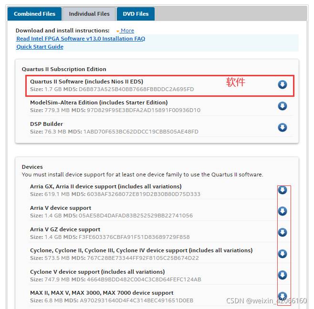Download MAX II, MAX V device support

283,296
